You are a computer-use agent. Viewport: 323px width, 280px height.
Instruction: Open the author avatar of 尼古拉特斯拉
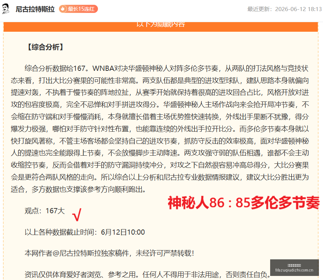tap(6, 9)
